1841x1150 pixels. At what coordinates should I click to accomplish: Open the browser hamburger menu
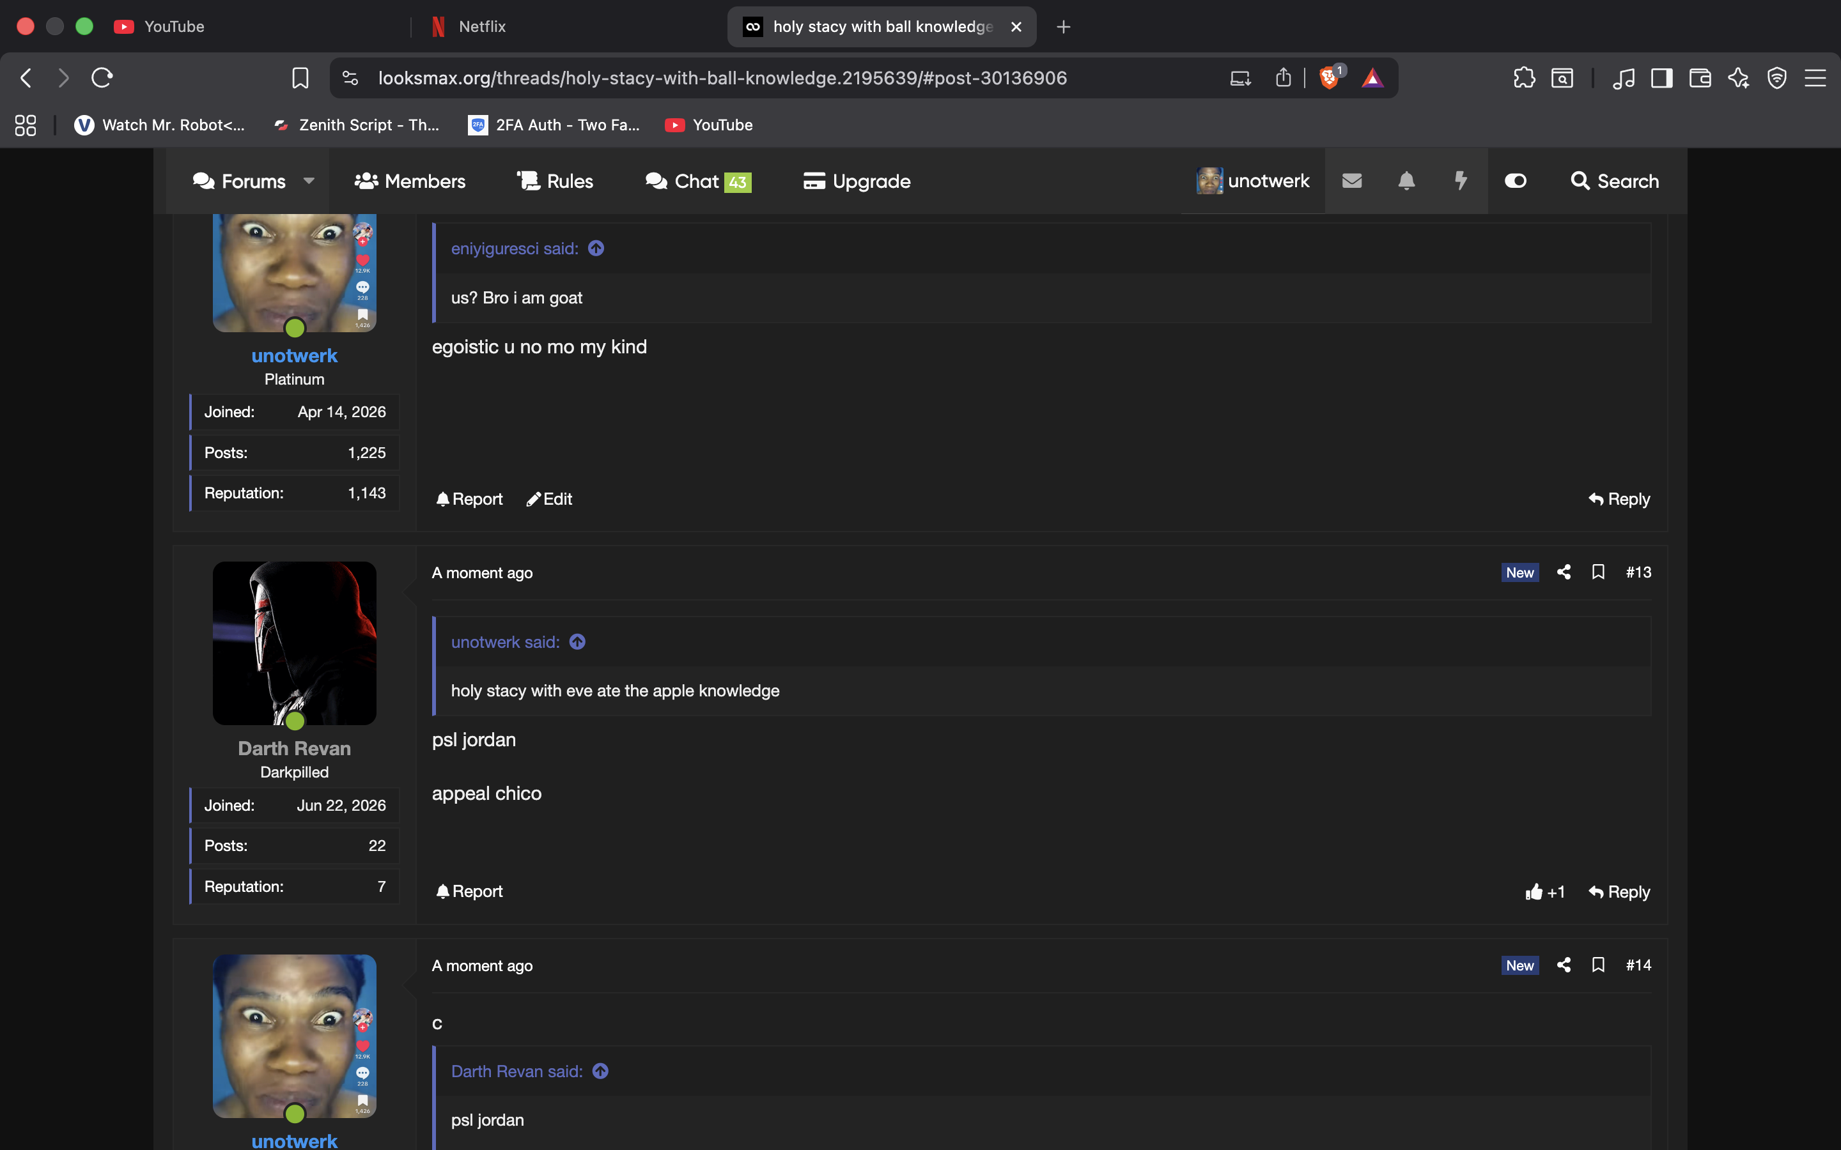click(1815, 77)
